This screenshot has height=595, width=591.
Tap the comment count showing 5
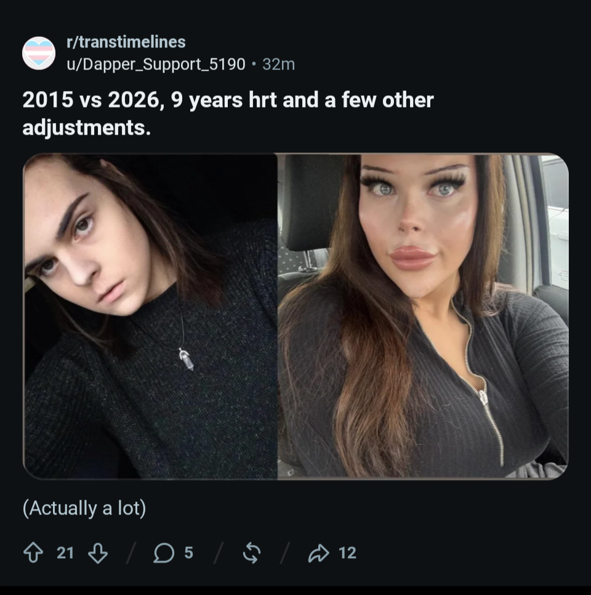[x=189, y=553]
